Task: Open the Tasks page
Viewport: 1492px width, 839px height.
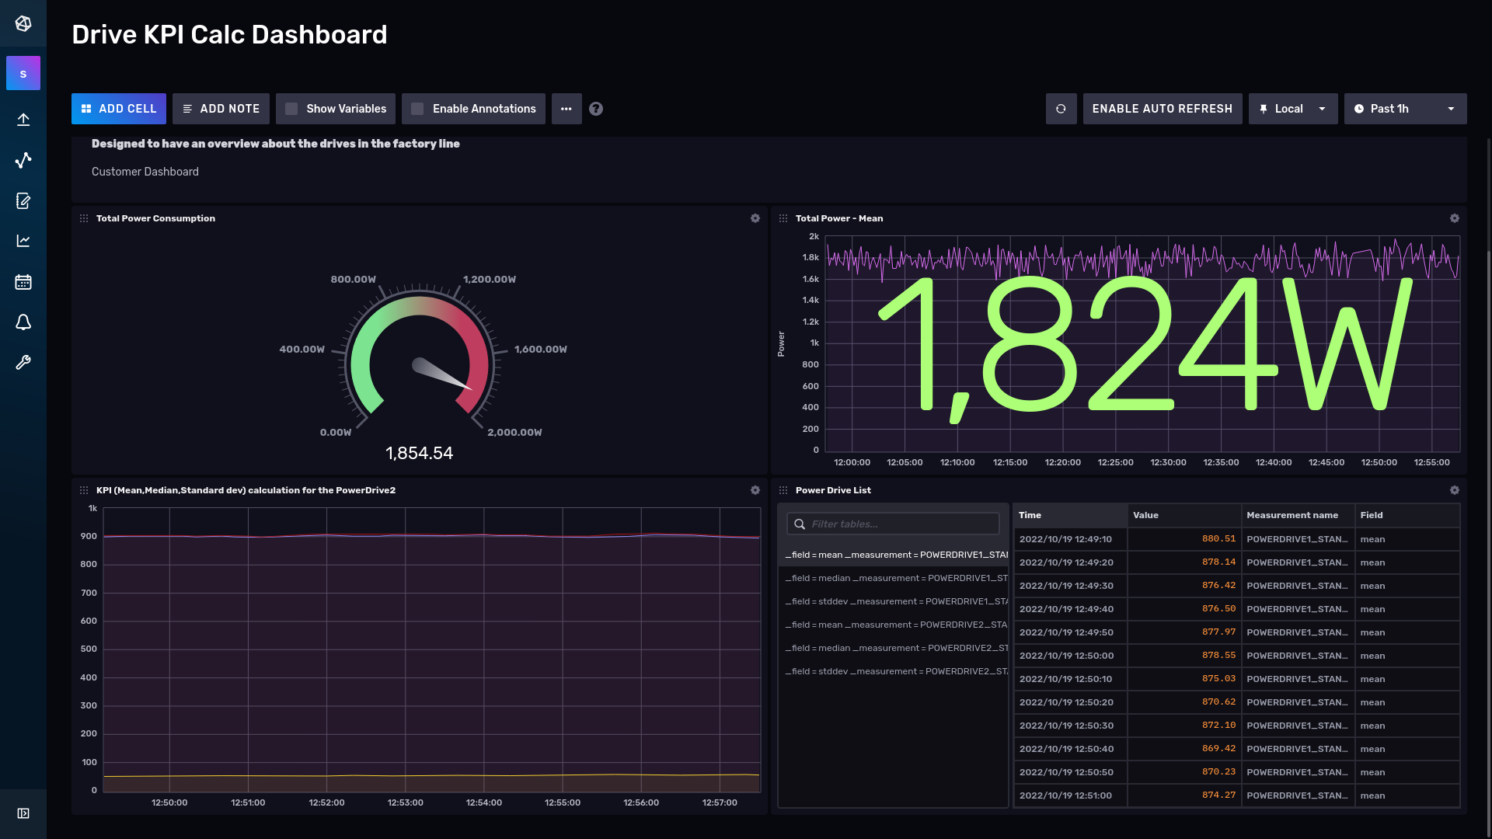Action: 23,281
